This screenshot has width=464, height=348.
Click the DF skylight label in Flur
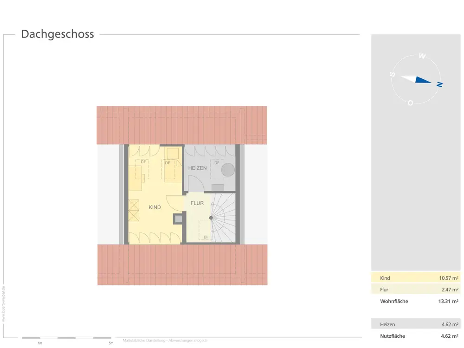point(206,237)
